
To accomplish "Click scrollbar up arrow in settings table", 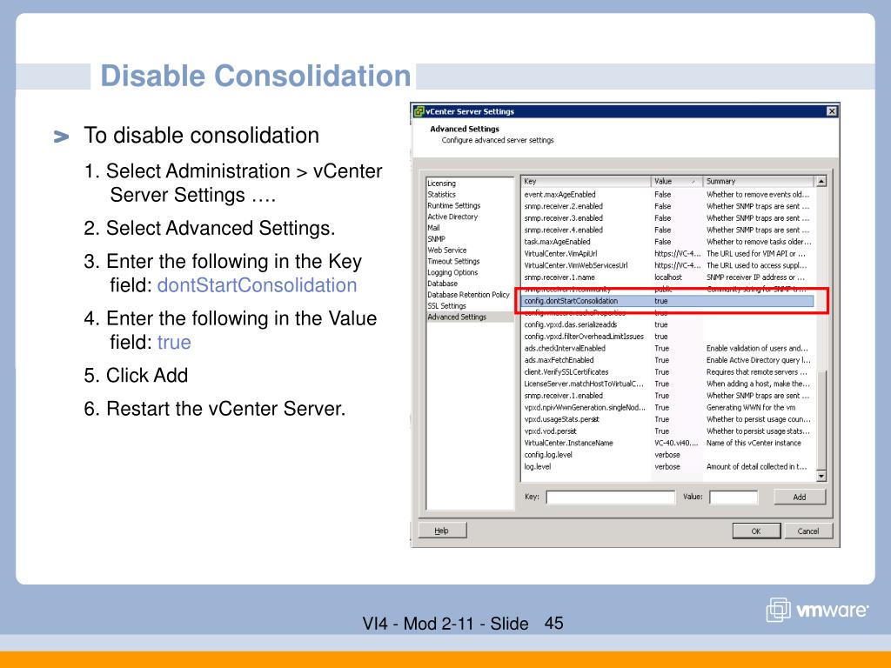I will [x=821, y=182].
